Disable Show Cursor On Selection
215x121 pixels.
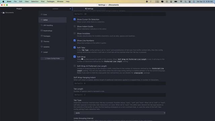coord(75,19)
